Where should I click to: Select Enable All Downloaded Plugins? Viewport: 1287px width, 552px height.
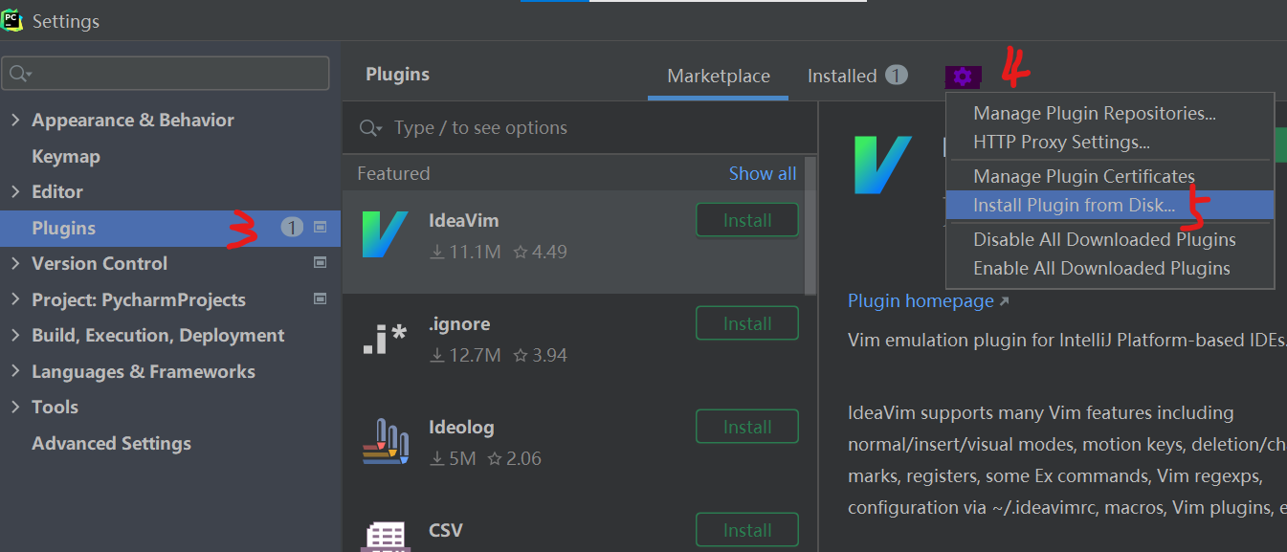coord(1109,268)
